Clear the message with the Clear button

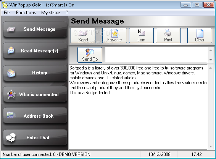200,35
